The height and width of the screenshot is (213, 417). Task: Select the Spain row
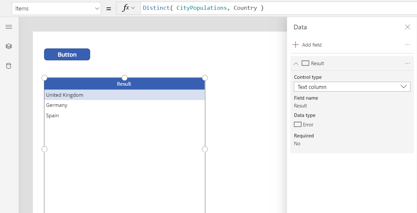[x=124, y=116]
